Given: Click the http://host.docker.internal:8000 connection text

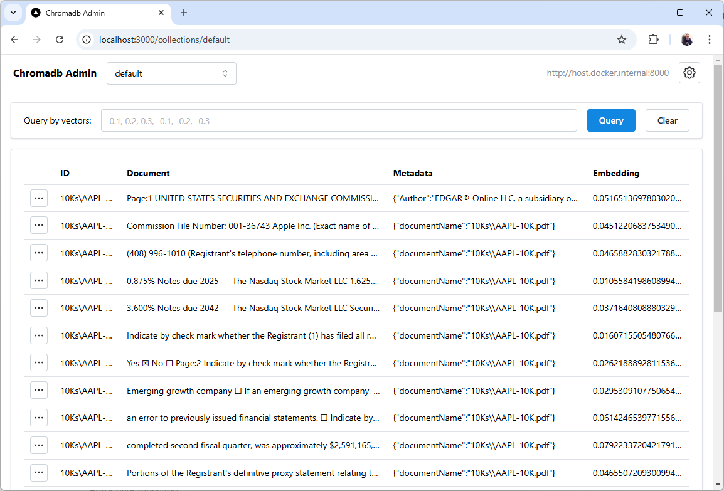Looking at the screenshot, I should point(608,73).
